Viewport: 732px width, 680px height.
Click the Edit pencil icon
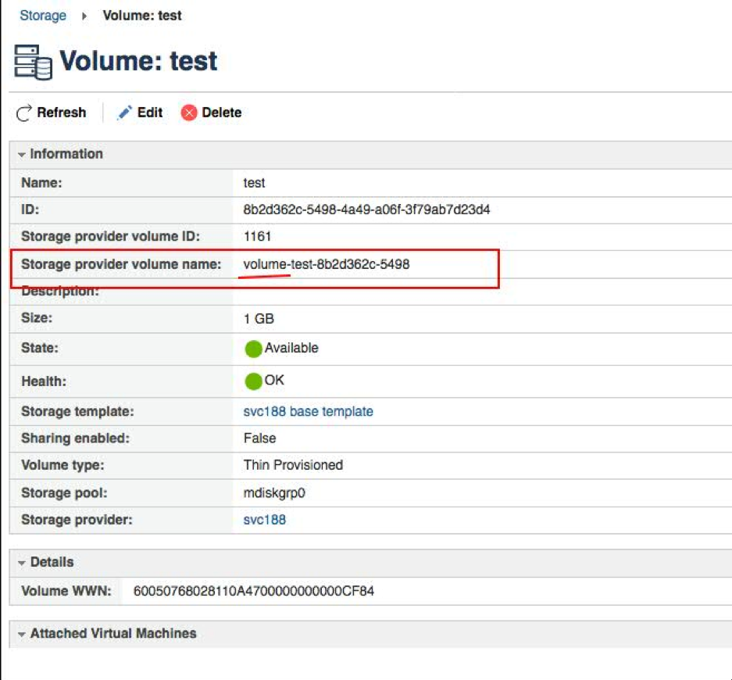124,113
